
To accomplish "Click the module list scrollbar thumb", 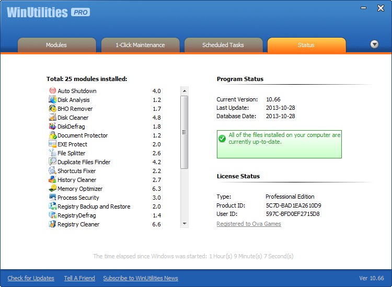I will pyautogui.click(x=185, y=132).
